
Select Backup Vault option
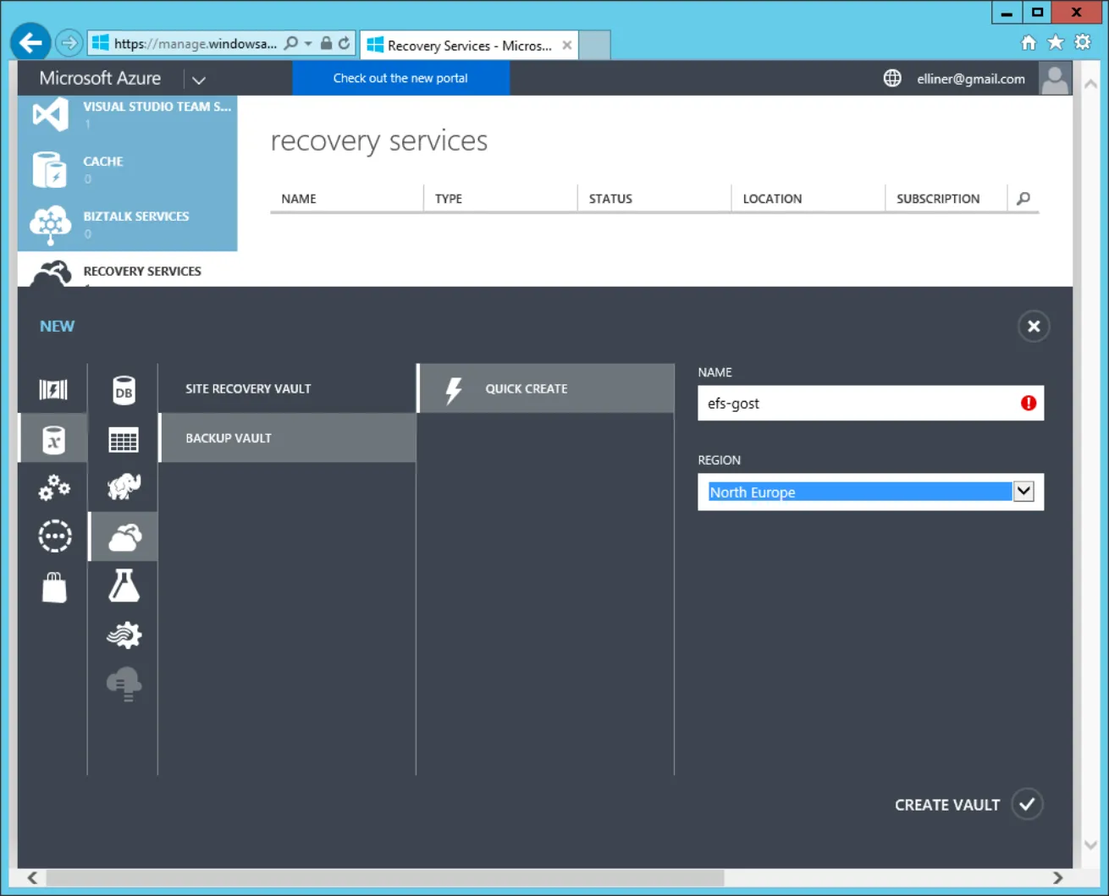pos(287,437)
